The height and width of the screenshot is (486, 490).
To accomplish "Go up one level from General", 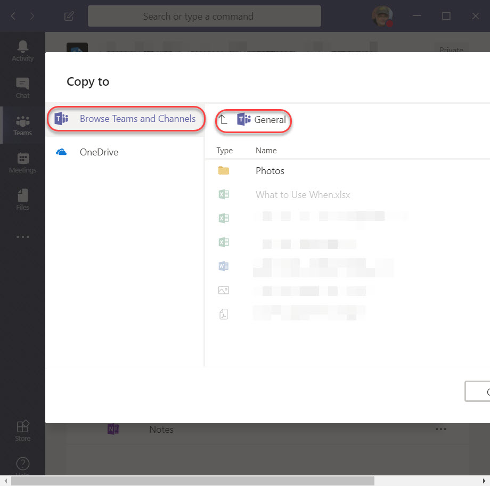I will [223, 120].
